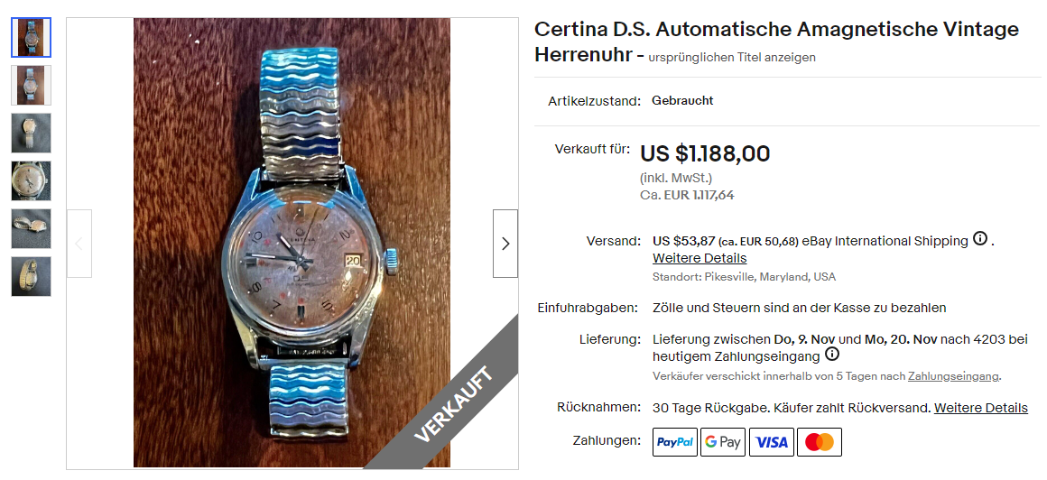Select the sixth thumbnail of watch band
Screen dimensions: 1047x480
[32, 276]
